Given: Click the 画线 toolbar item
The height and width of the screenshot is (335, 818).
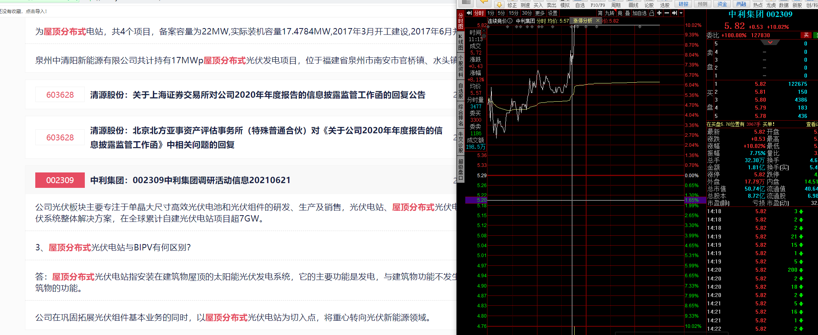Looking at the screenshot, I should click(633, 5).
